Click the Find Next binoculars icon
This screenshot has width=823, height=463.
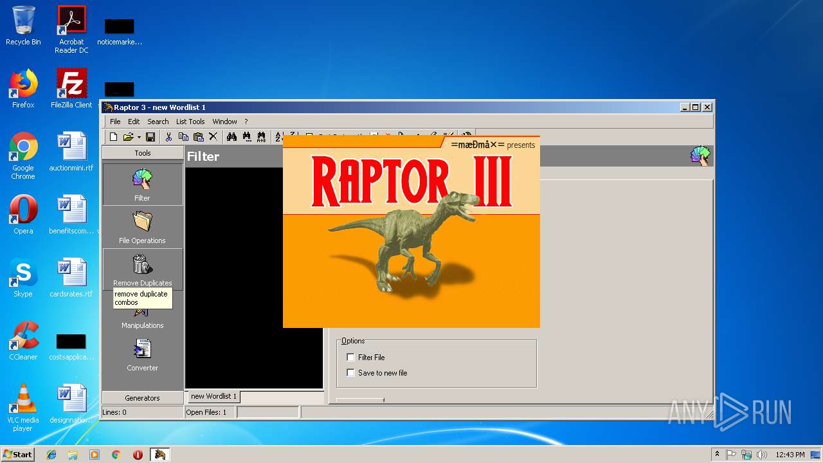(246, 136)
